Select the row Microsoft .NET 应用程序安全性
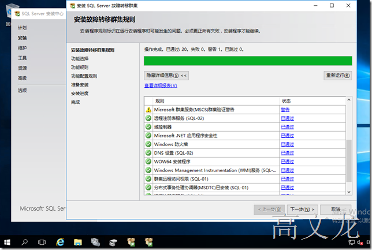372x250 pixels. point(245,136)
